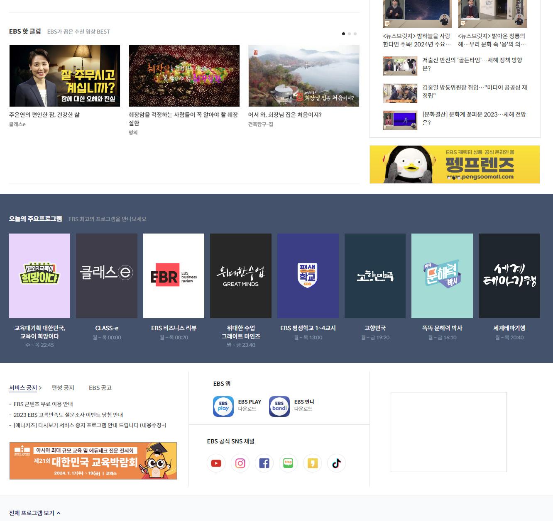Open the 세계테마기행 program poster
Viewport: 553px width, 521px height.
pos(509,276)
